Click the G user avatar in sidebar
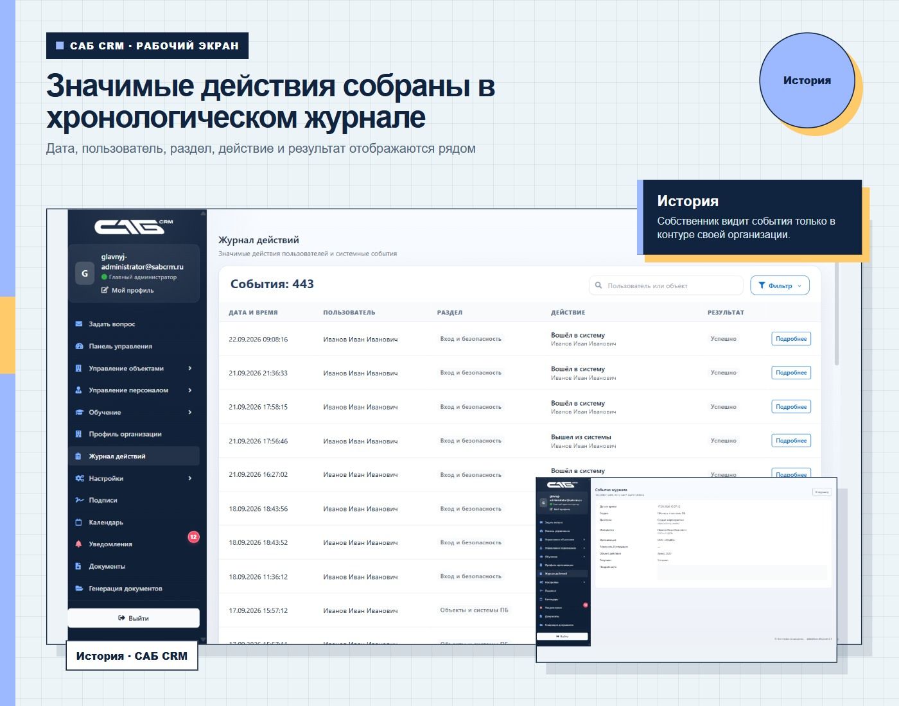899x706 pixels. (85, 273)
